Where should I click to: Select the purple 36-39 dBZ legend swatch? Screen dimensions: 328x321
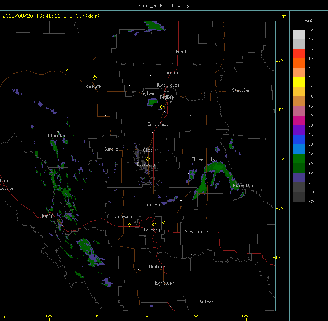(299, 130)
